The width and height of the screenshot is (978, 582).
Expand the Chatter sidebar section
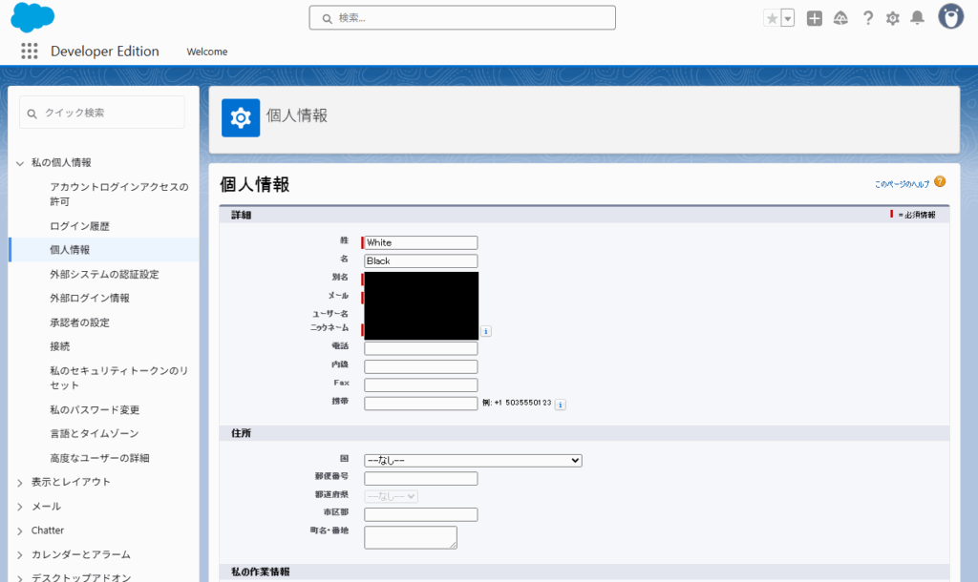point(48,530)
